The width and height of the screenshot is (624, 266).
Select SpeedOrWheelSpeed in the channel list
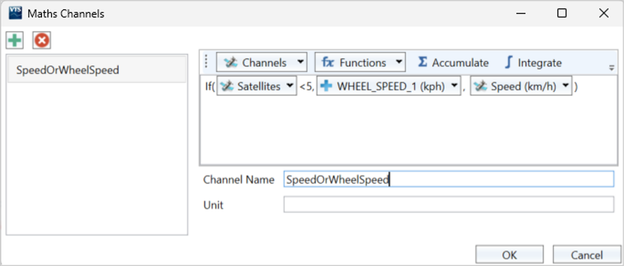[x=97, y=70]
